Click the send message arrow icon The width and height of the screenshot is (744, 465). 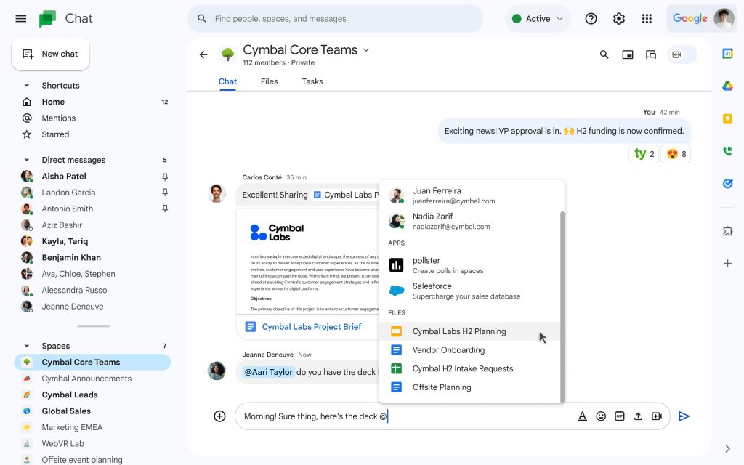point(683,416)
